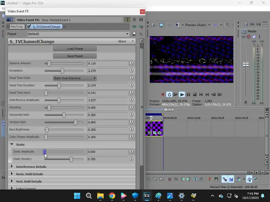This screenshot has height=202, width=270.
Task: Select Pan/Crop in the FX chain
Action: tap(17, 27)
